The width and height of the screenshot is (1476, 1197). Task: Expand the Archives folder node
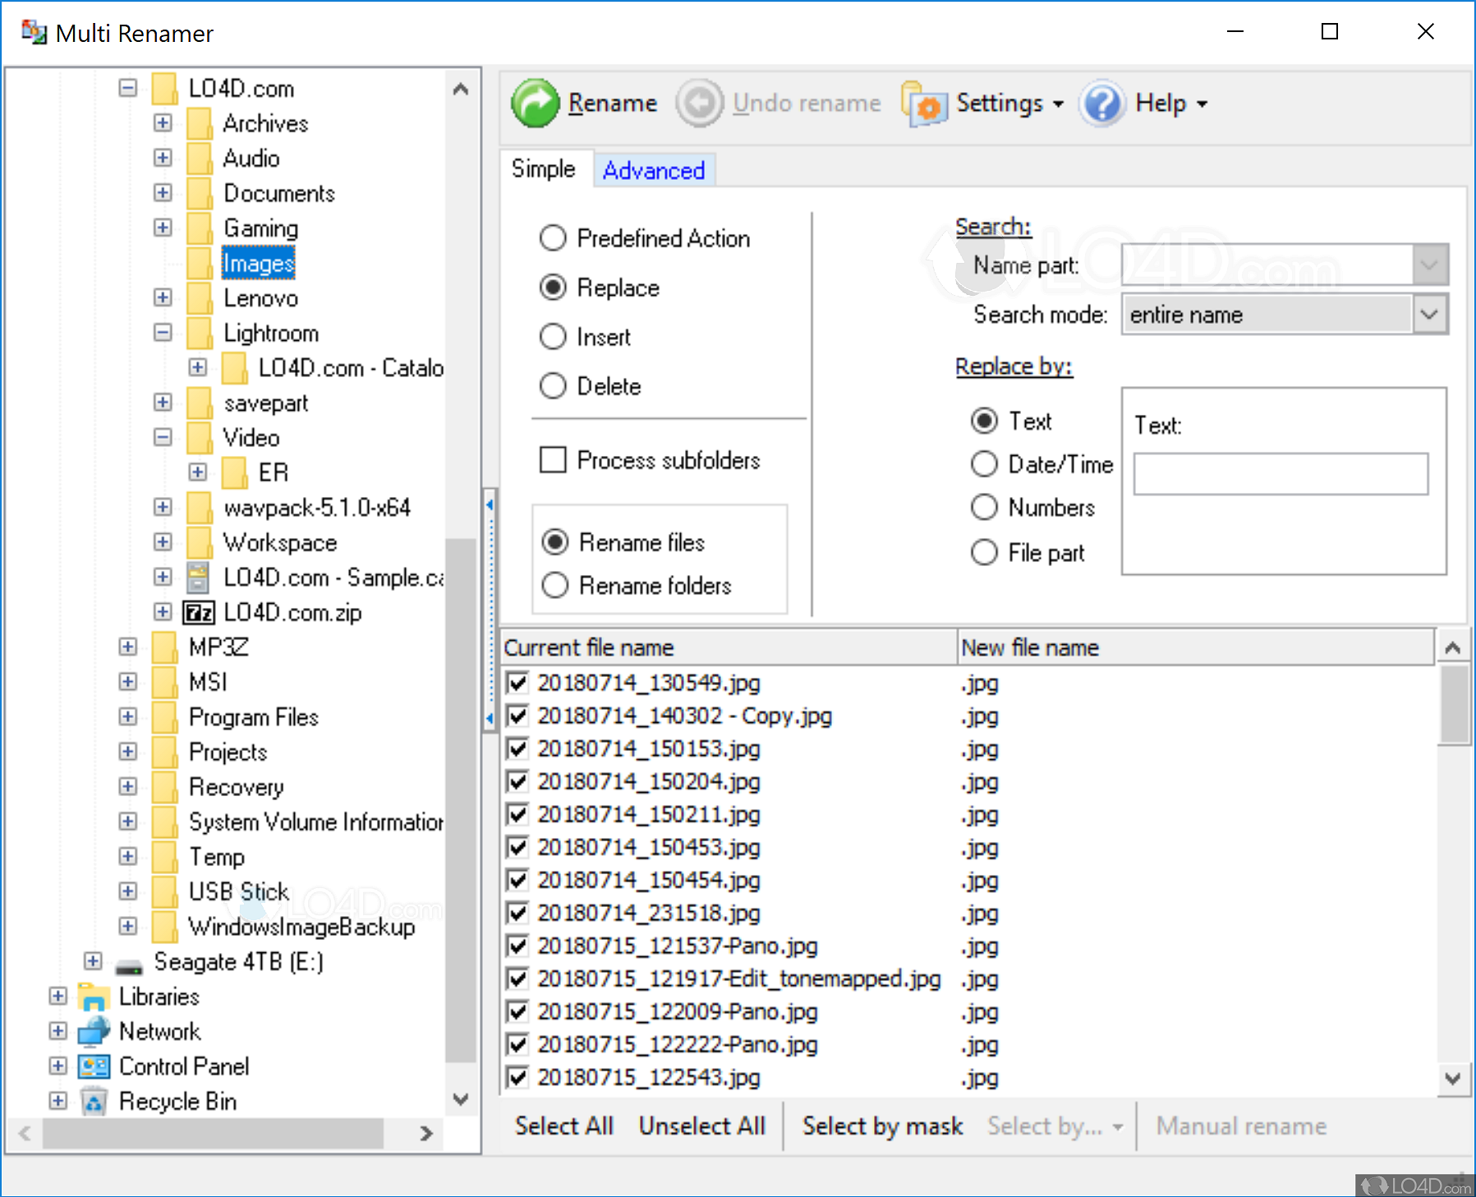tap(163, 122)
